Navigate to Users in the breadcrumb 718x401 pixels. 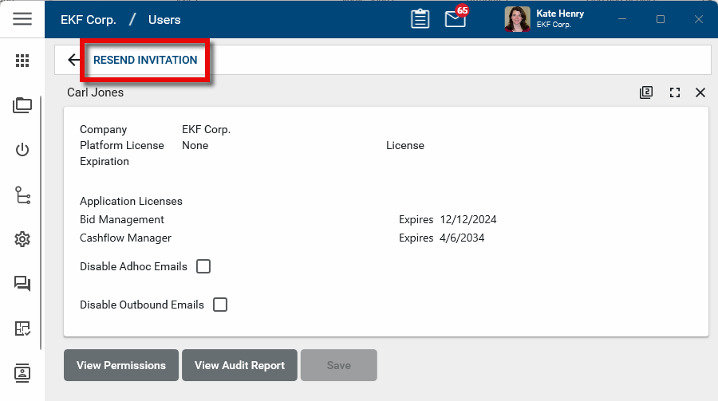pos(164,19)
